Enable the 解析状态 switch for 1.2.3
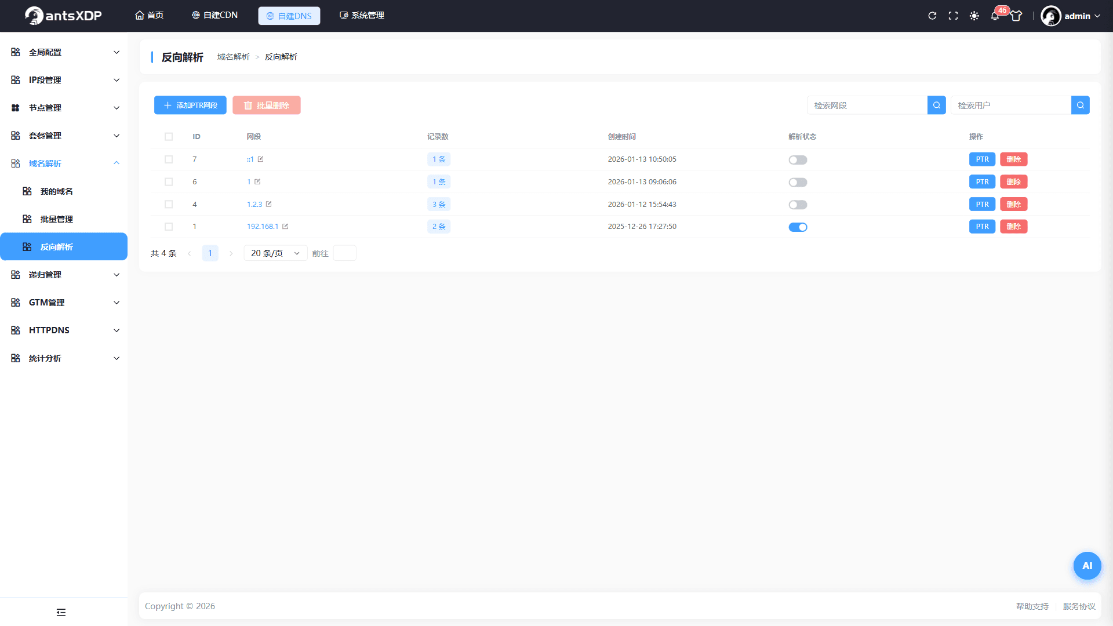 coord(798,205)
